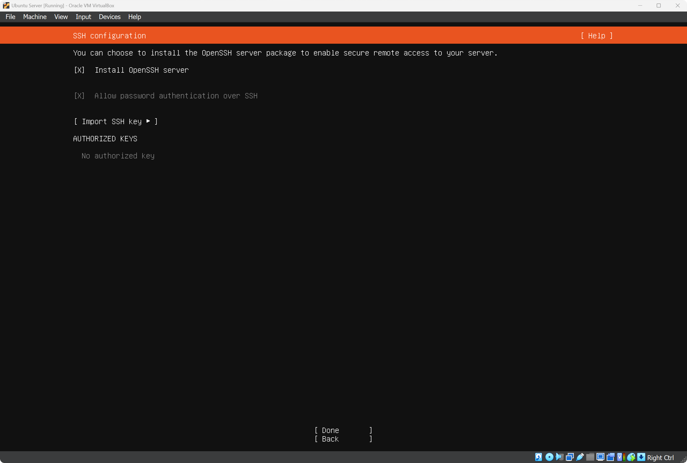Image resolution: width=687 pixels, height=463 pixels.
Task: Click the network adapters status icon
Action: pos(570,457)
